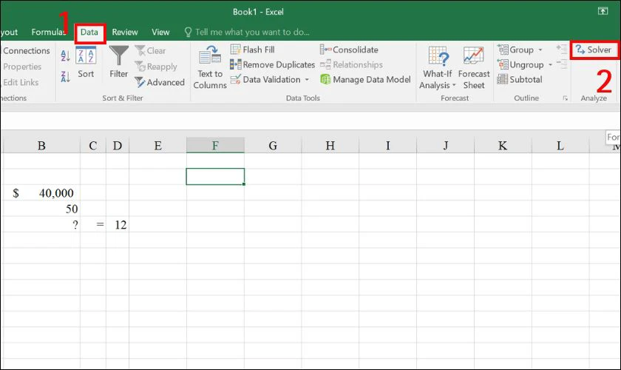The height and width of the screenshot is (370, 621).
Task: Expand the Ungroup dropdown arrow
Action: (x=550, y=64)
